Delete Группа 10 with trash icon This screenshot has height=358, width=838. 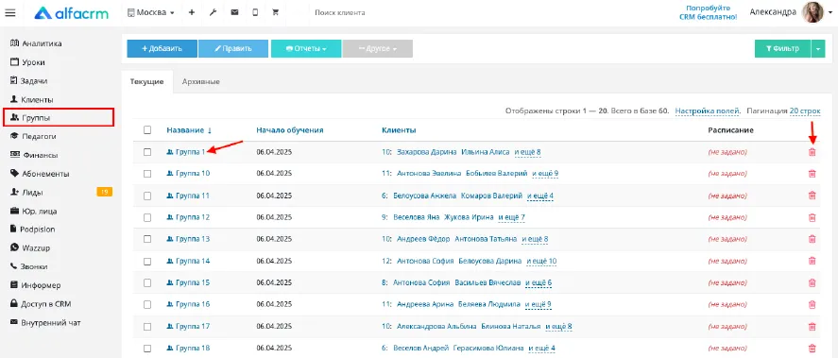[x=812, y=174]
